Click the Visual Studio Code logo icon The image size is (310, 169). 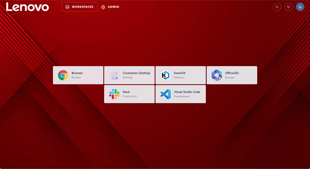click(x=166, y=94)
